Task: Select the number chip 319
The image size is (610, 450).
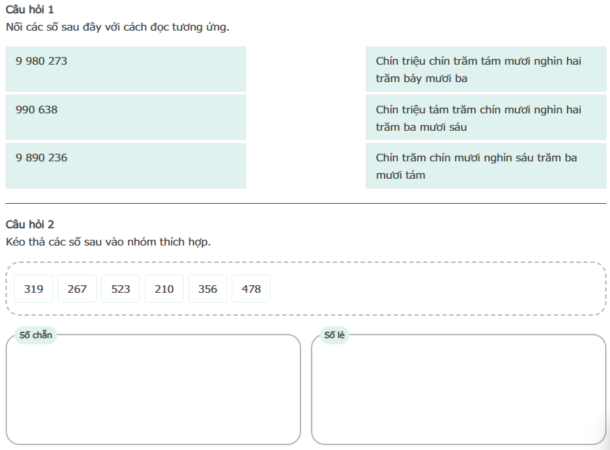Action: [x=33, y=289]
